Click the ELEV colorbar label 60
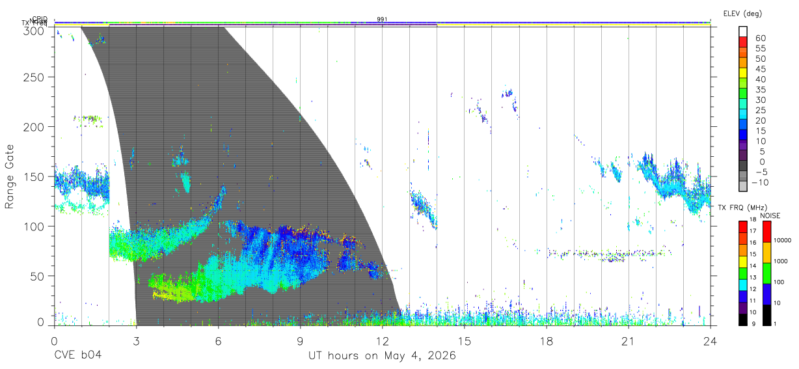 (x=760, y=38)
